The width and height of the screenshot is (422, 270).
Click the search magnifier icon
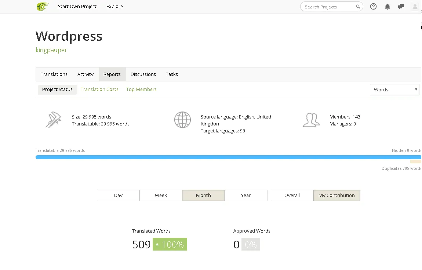pyautogui.click(x=358, y=7)
